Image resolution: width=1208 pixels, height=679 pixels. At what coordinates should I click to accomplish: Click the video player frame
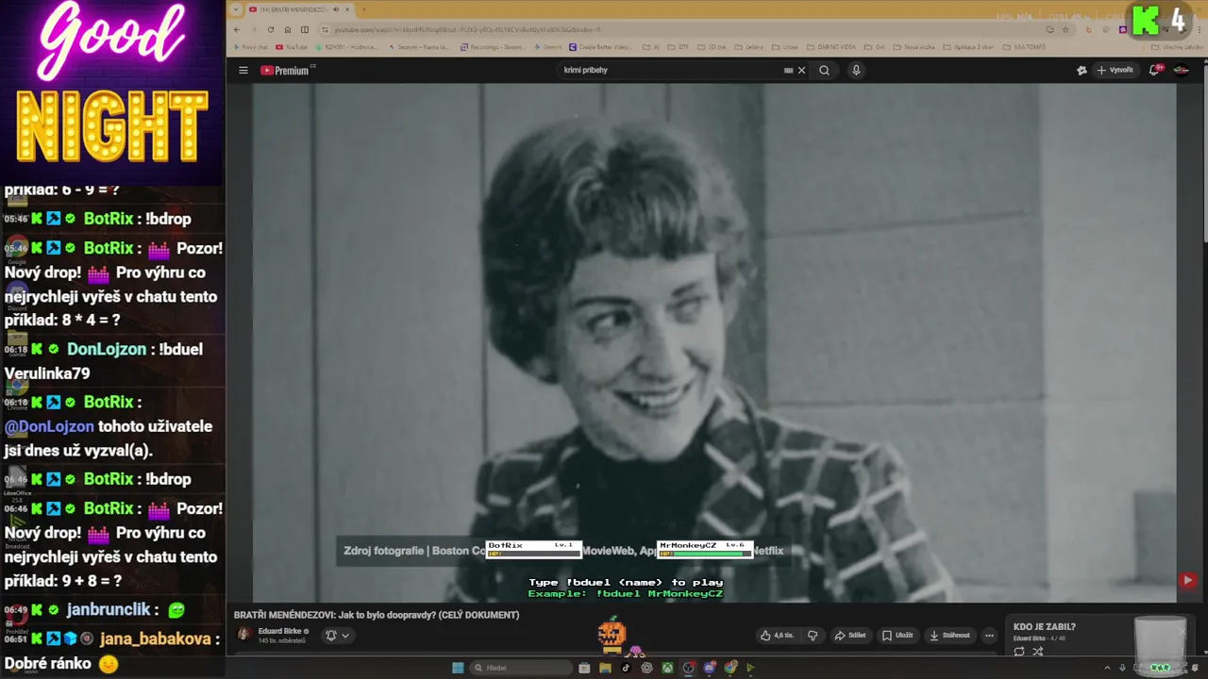[714, 342]
